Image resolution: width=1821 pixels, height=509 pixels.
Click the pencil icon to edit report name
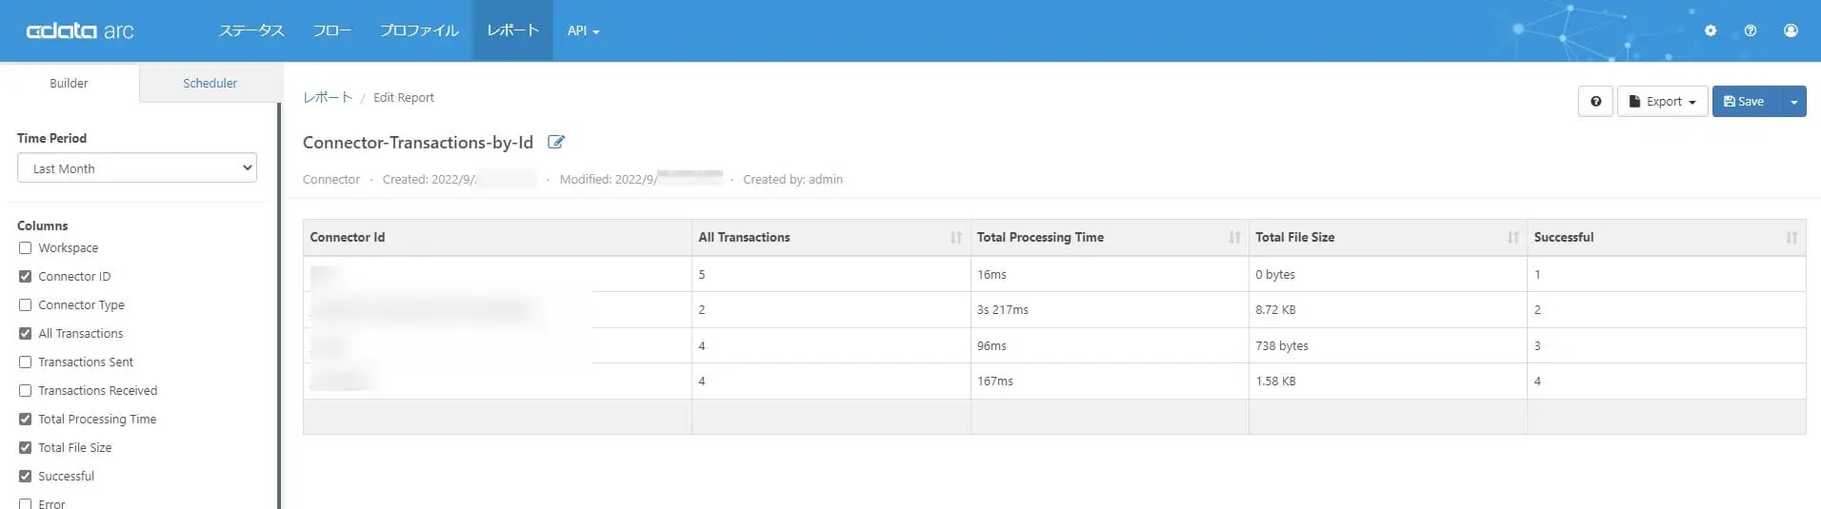pos(556,143)
